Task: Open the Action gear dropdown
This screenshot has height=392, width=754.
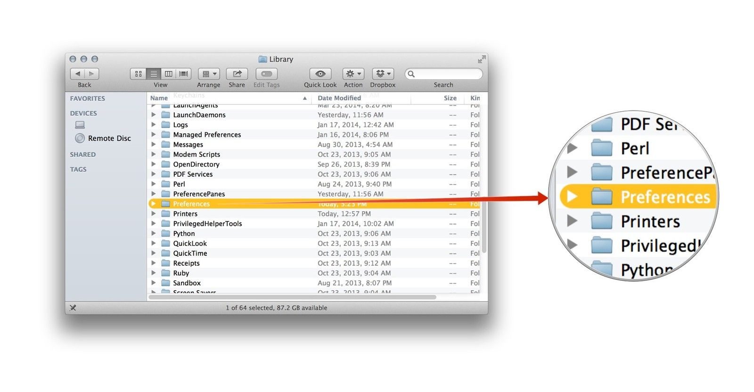Action: [353, 74]
